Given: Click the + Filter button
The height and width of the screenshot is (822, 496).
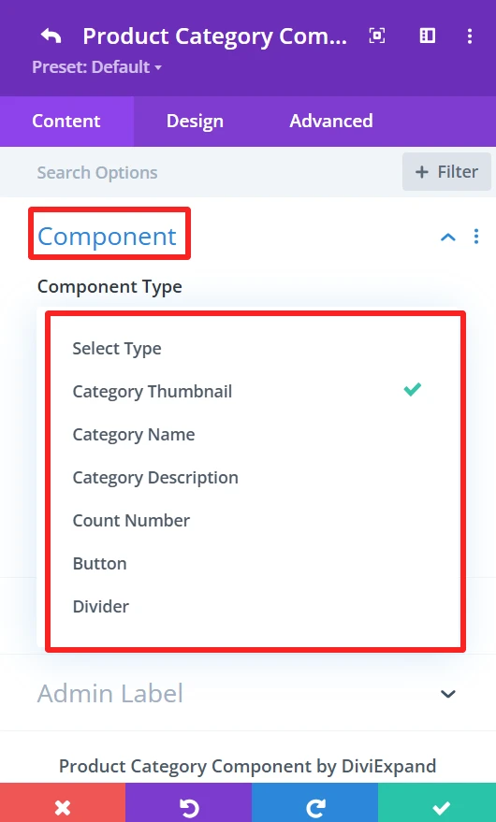Looking at the screenshot, I should click(446, 172).
